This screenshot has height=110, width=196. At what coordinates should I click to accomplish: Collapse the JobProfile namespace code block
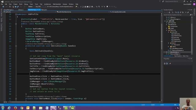click(16, 14)
